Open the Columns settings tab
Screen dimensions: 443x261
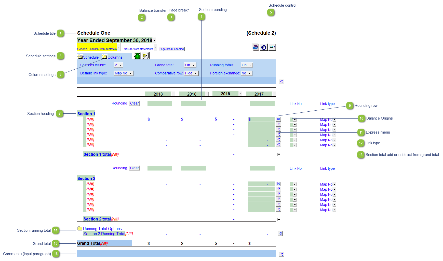pos(115,57)
